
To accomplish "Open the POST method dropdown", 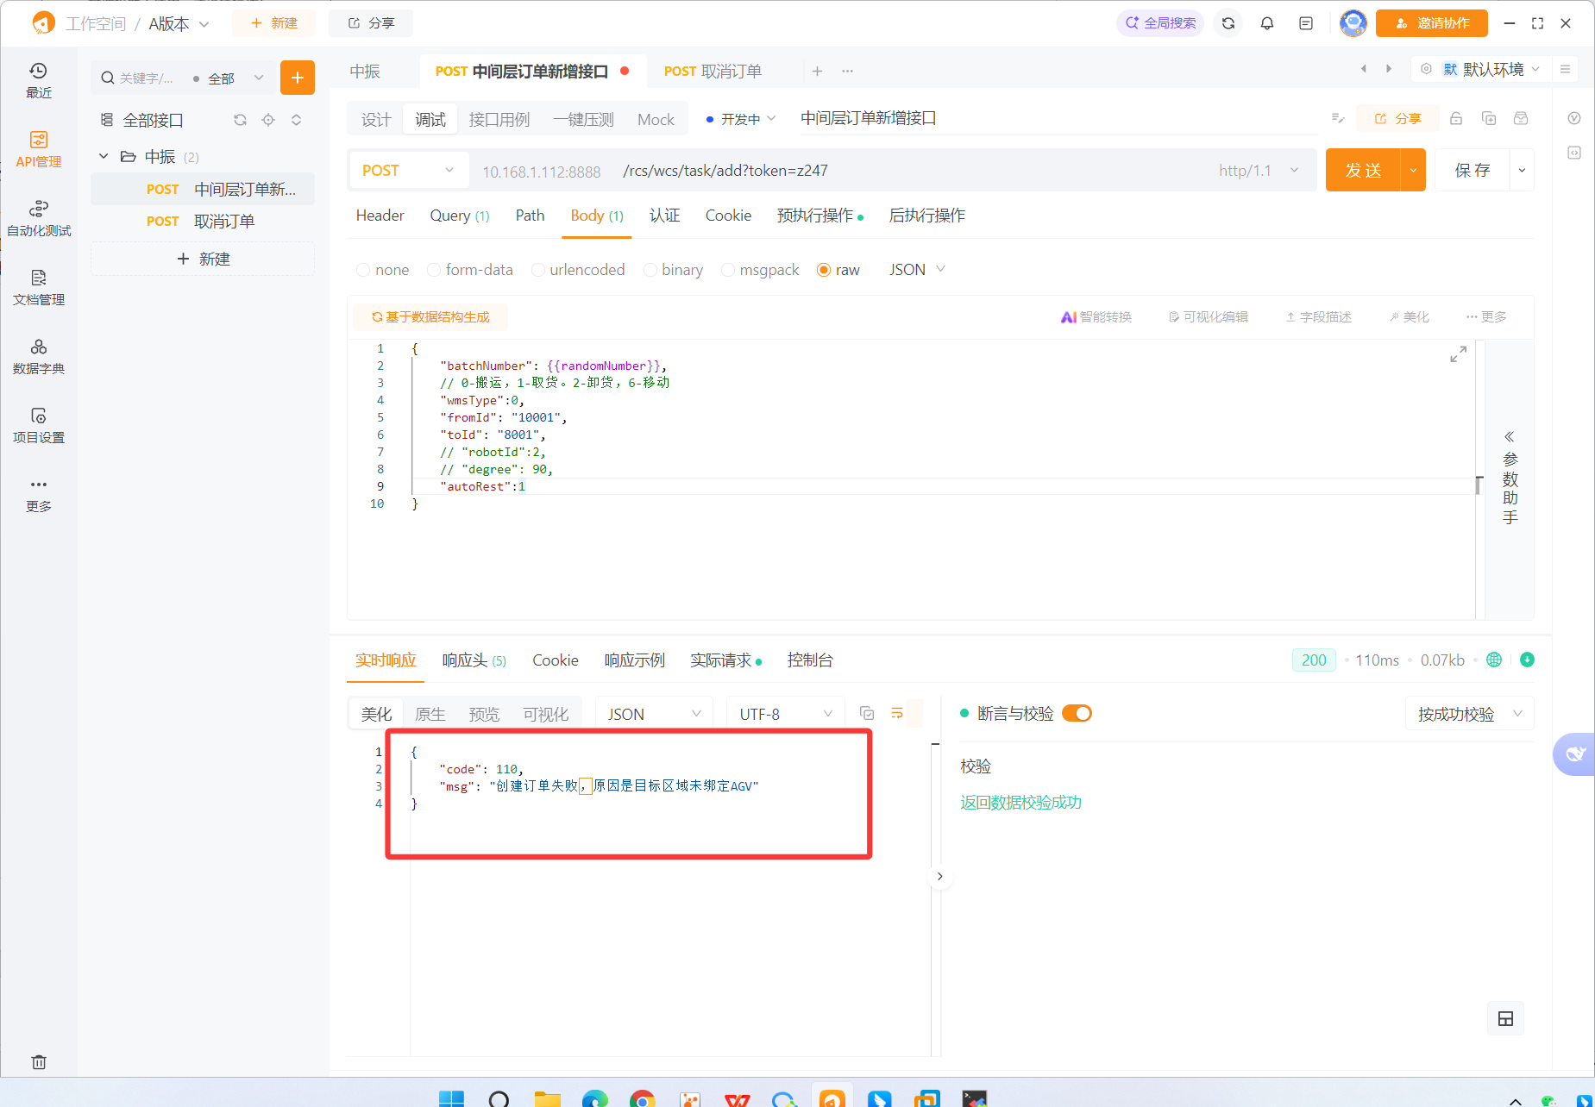I will point(407,171).
